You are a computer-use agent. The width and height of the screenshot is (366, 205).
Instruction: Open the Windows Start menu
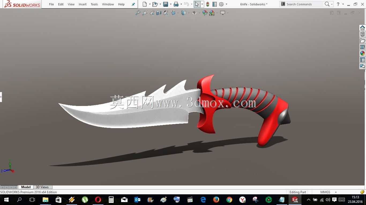[x=6, y=200]
